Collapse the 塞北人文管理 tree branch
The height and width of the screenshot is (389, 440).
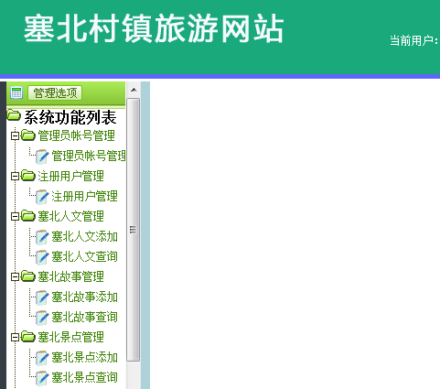pos(15,216)
